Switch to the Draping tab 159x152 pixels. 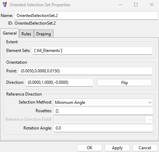[44, 34]
